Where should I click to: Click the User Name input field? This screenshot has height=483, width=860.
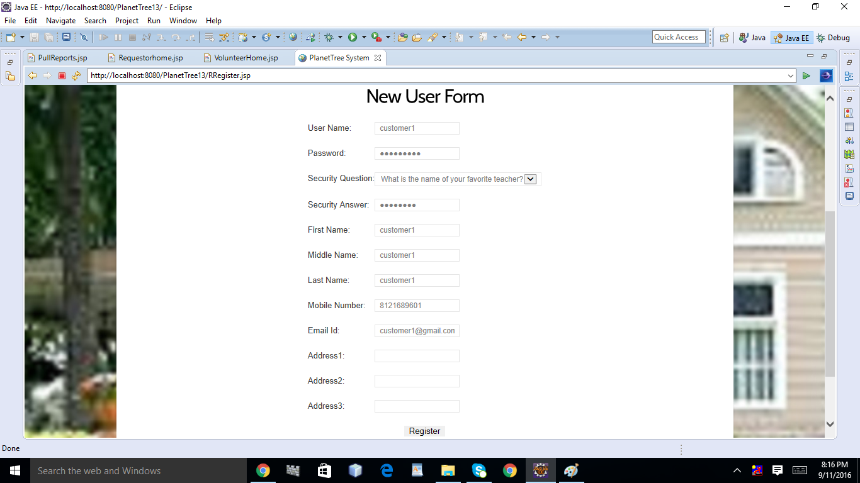tap(417, 128)
